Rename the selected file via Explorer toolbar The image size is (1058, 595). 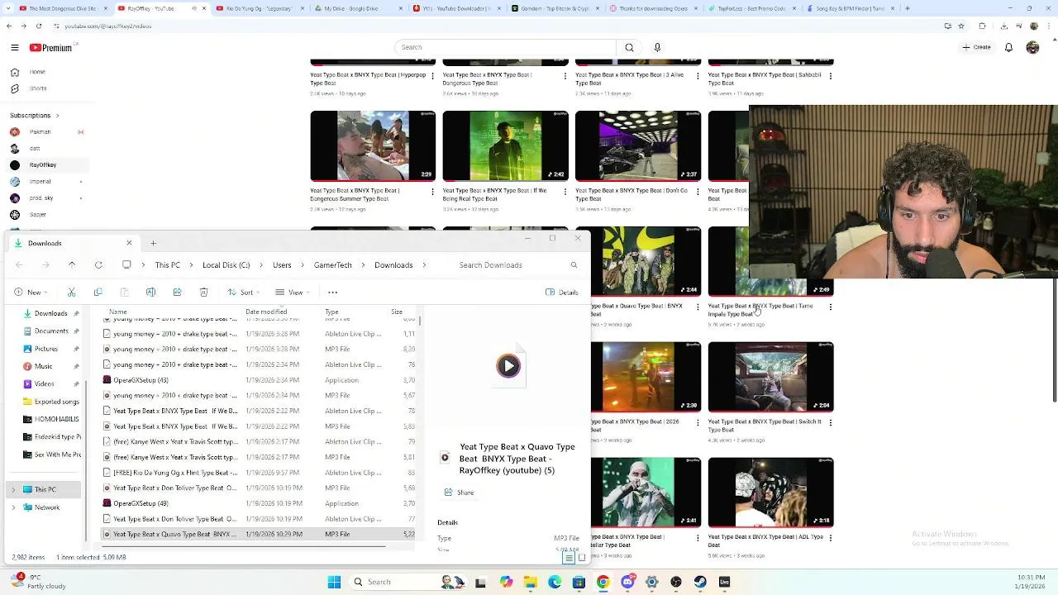point(150,293)
